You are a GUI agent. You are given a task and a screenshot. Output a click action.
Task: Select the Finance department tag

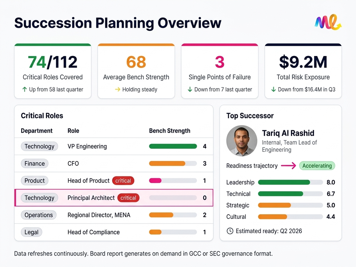[35, 163]
